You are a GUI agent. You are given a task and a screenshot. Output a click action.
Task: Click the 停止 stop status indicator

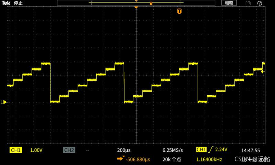[x=18, y=3]
